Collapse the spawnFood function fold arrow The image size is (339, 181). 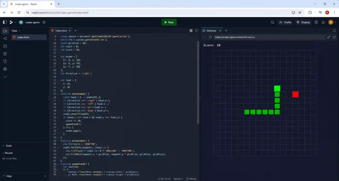[58, 164]
